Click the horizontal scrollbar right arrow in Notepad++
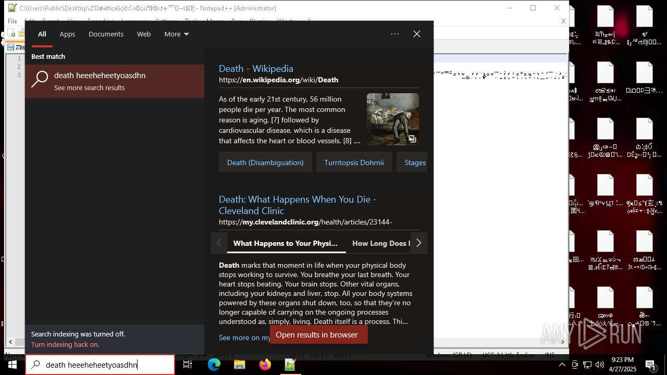This screenshot has width=667, height=375. point(562,342)
